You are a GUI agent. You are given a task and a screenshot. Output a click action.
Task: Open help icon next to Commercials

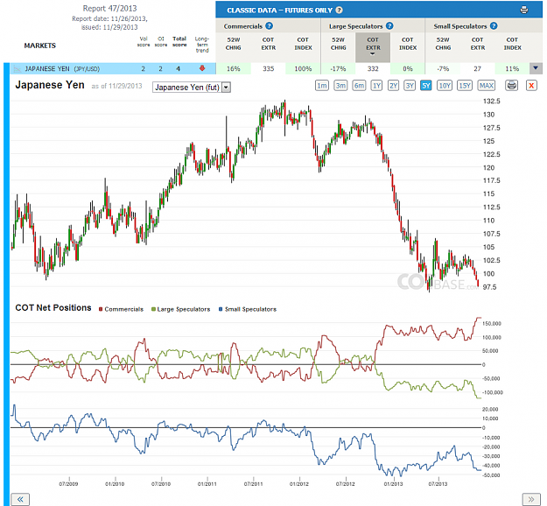coord(269,25)
